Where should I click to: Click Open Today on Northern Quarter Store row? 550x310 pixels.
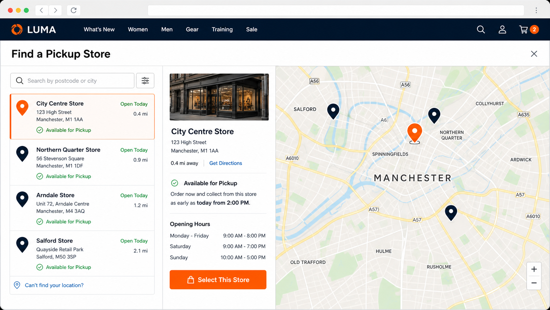click(x=134, y=150)
